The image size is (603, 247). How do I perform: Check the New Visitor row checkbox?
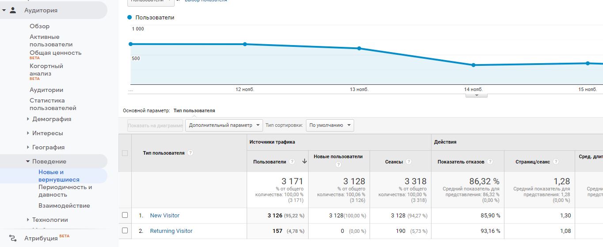[125, 215]
